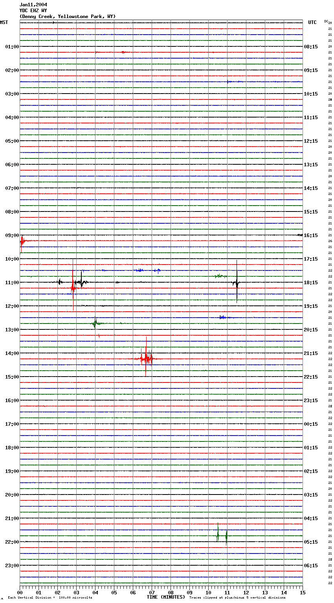This screenshot has height=603, width=334.
Task: Click the 18:00 MST time label
Action: (12, 448)
